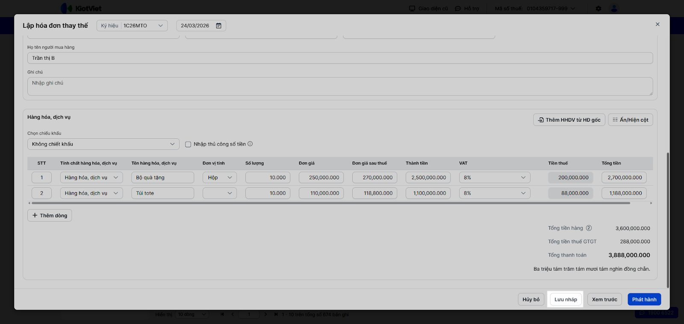Open unit dropdown for Túi tote row

(x=220, y=193)
